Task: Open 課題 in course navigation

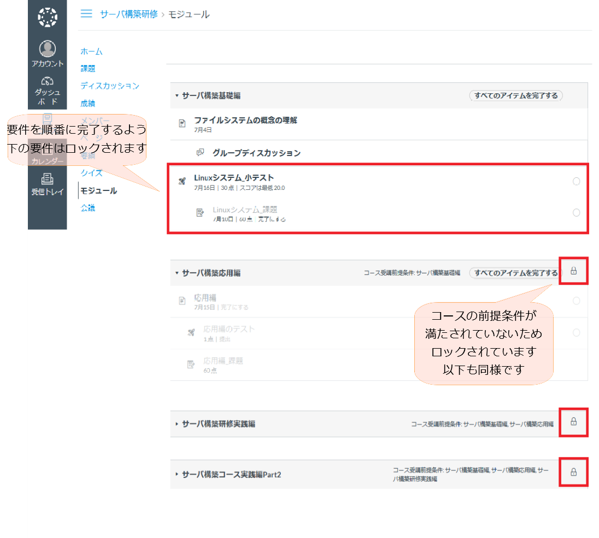Action: pos(88,69)
